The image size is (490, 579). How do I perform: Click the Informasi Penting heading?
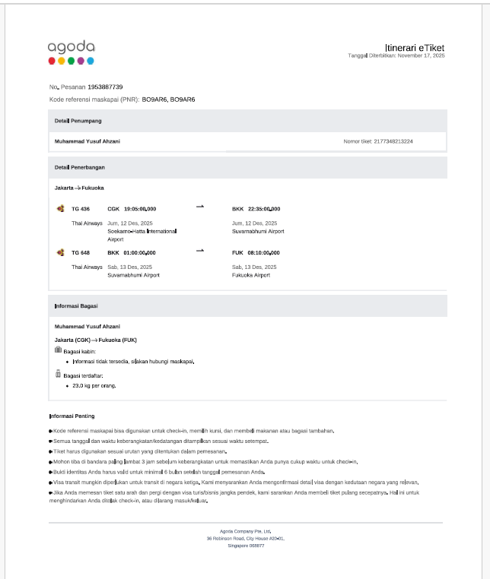coord(72,416)
